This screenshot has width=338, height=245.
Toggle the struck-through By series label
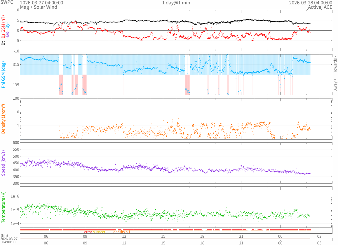[8, 27]
